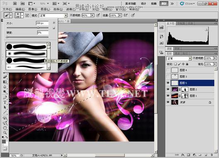Swap foreground and background colors

tap(7, 137)
